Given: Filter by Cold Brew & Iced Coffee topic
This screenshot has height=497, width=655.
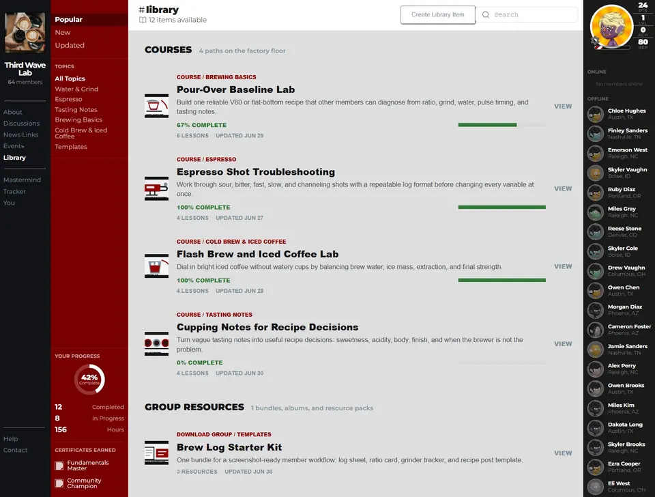Looking at the screenshot, I should point(81,133).
